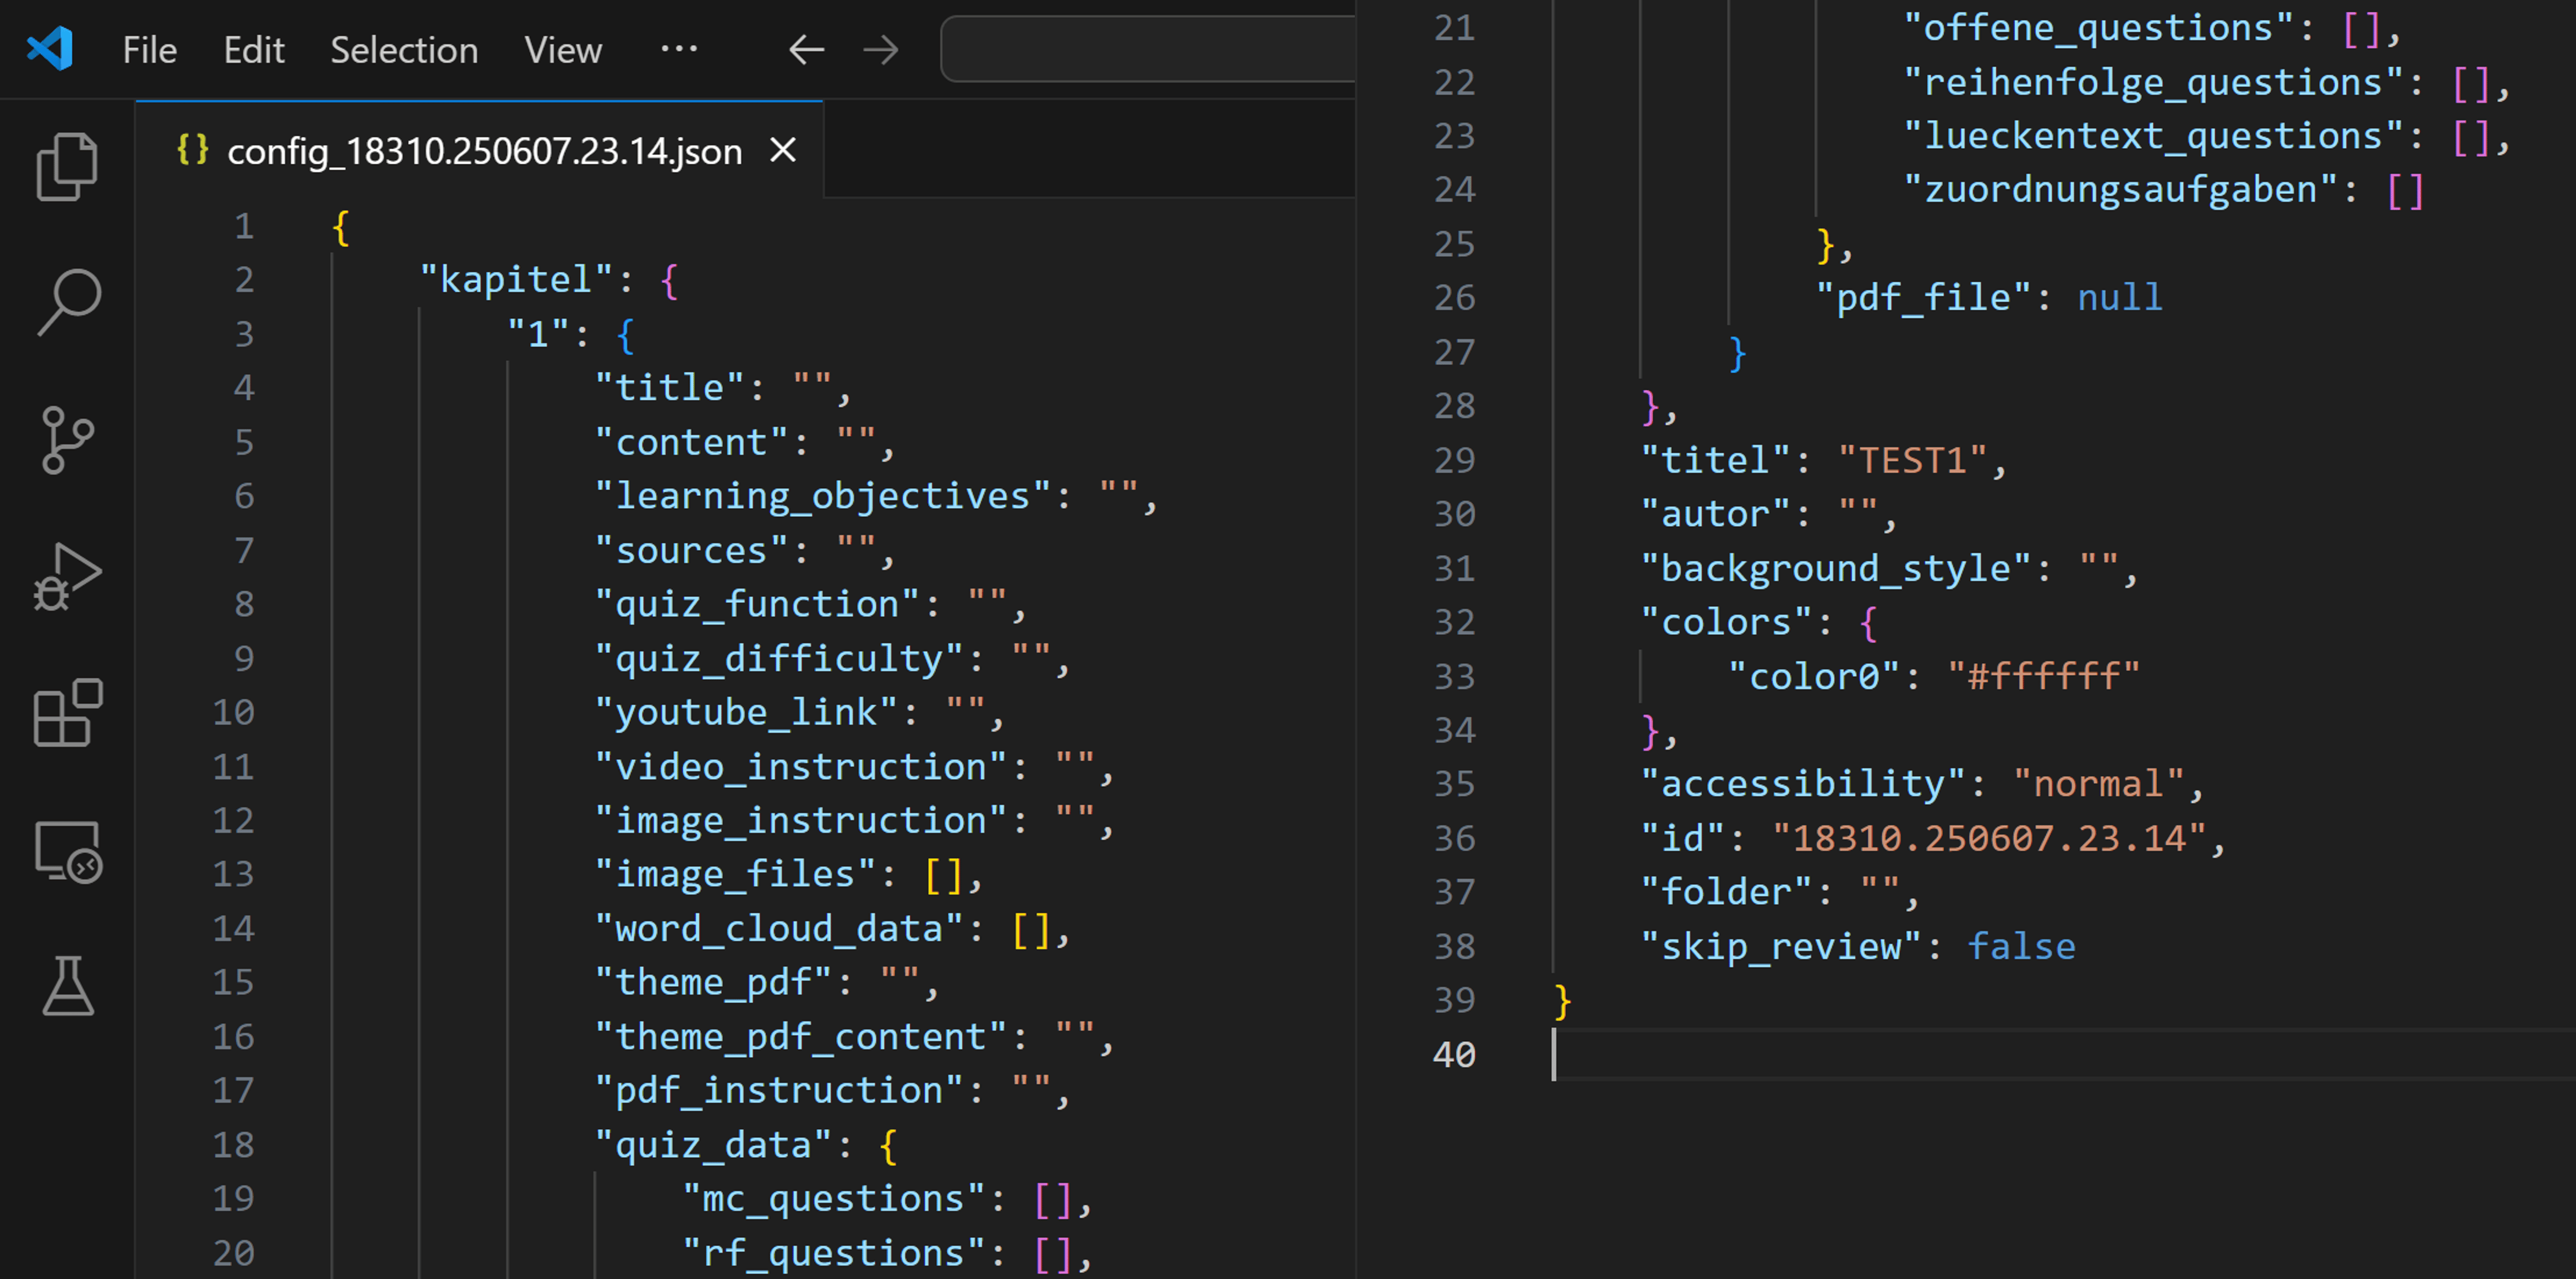This screenshot has width=2576, height=1279.
Task: Click the "autor" key on line 30
Action: [1715, 514]
